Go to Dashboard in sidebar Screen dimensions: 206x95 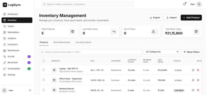pyautogui.click(x=17, y=14)
